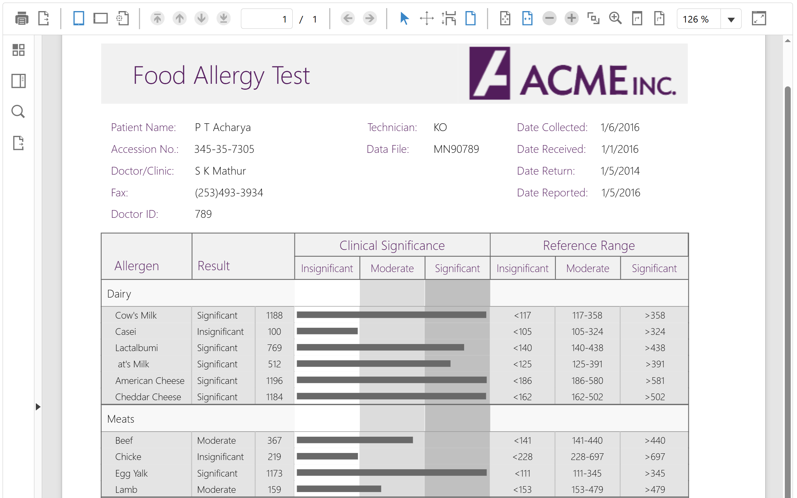Expand the collapsed side panel arrow
This screenshot has width=797, height=498.
click(x=38, y=407)
